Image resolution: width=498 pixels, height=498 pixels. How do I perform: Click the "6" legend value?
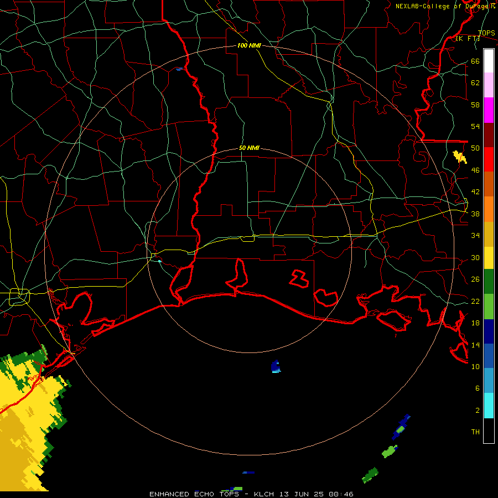coord(478,388)
